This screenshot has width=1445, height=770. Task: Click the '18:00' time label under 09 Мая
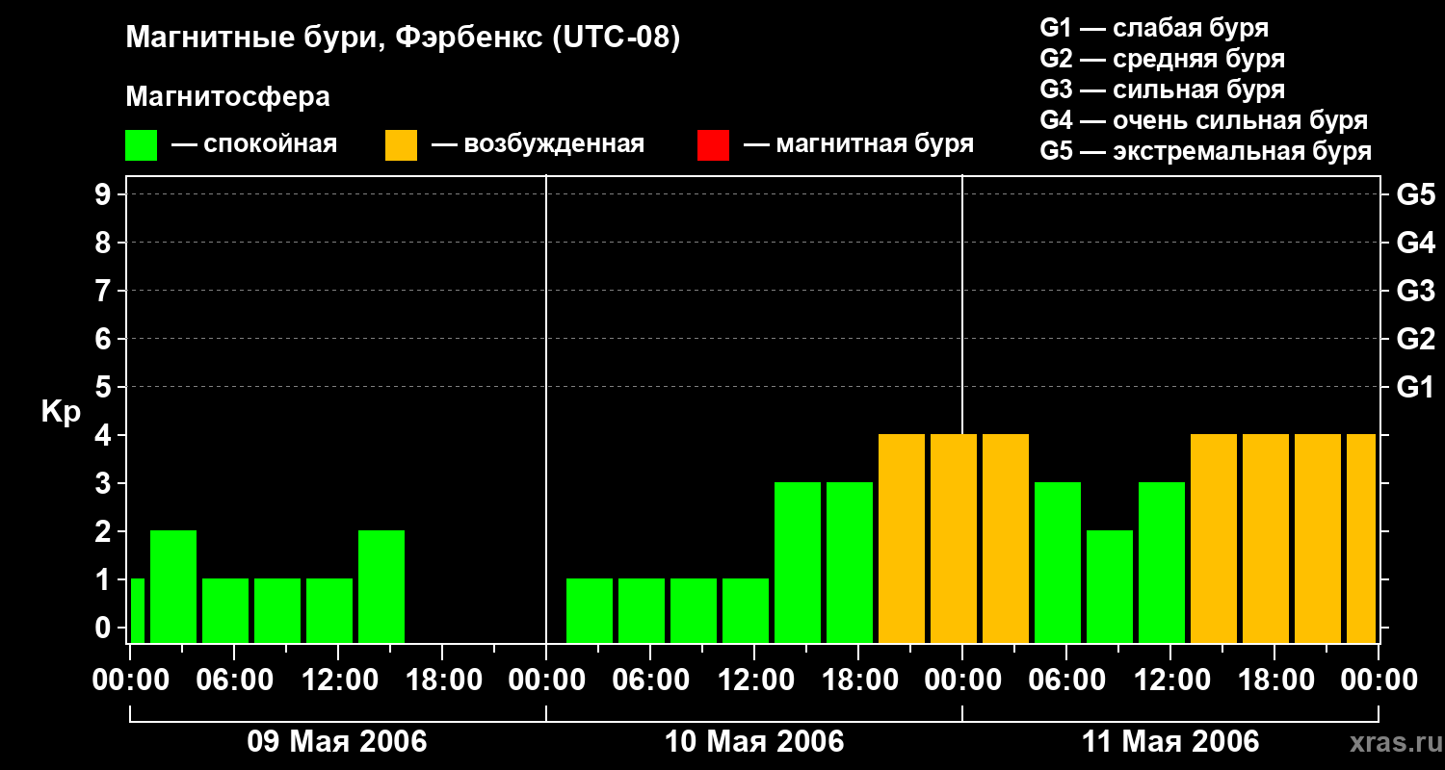coord(442,680)
